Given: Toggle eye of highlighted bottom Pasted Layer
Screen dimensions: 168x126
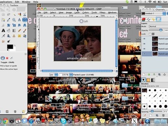Looking at the screenshot, I should (x=144, y=54).
